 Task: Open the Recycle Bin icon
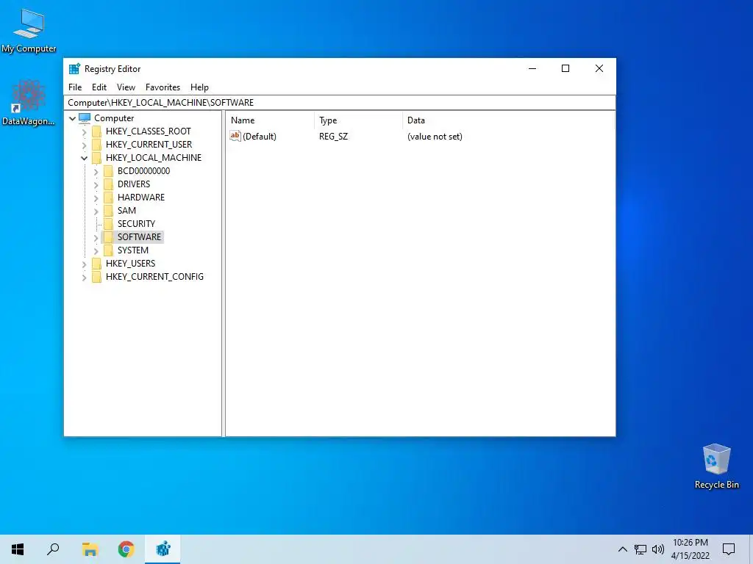click(716, 466)
